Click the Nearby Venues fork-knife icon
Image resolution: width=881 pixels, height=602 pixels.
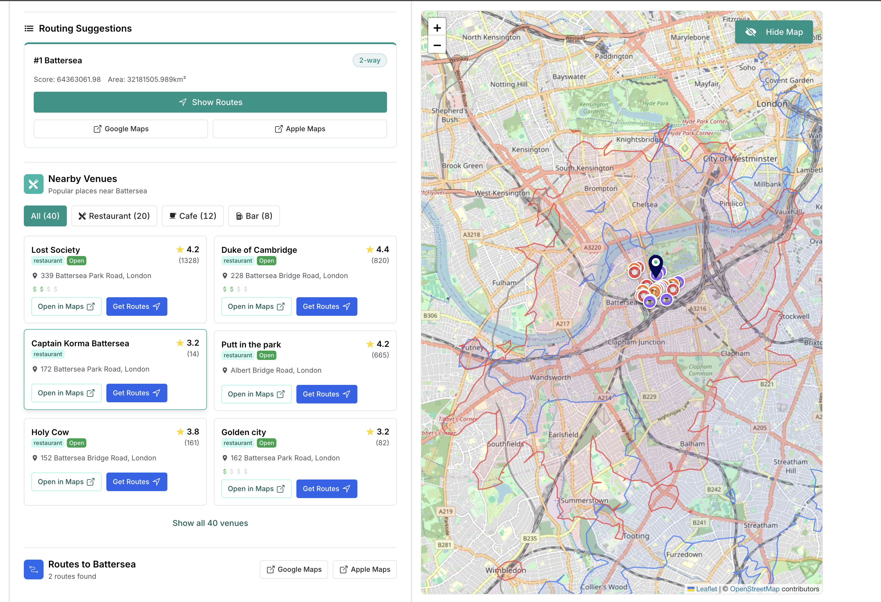coord(34,184)
